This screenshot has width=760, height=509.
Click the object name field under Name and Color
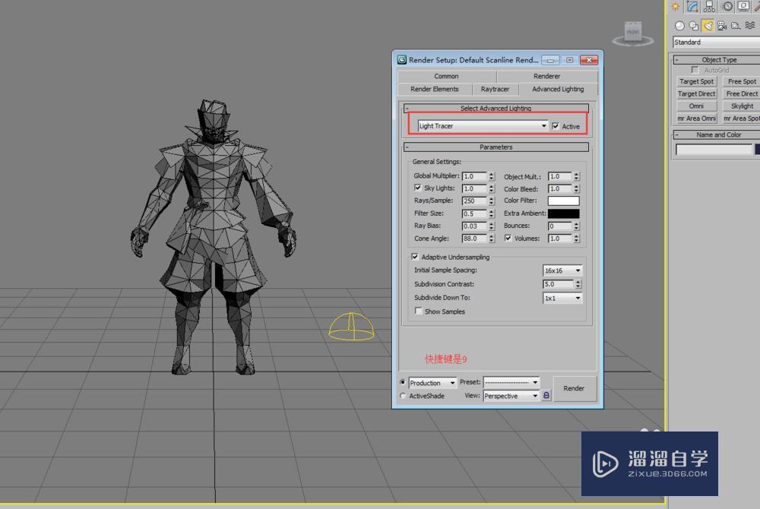(x=714, y=149)
